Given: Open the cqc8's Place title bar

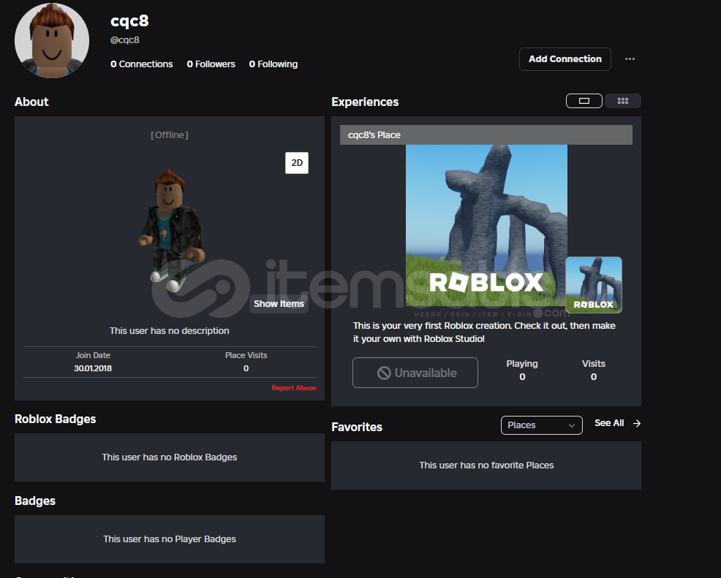Looking at the screenshot, I should coord(486,134).
